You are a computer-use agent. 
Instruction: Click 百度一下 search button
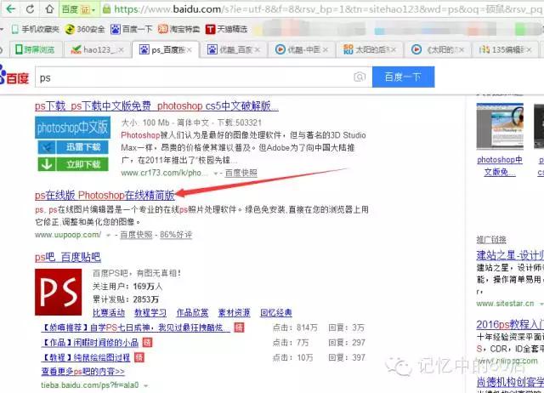pyautogui.click(x=403, y=77)
